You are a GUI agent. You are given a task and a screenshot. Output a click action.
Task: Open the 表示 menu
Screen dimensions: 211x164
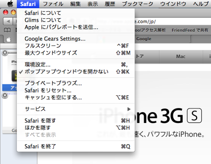[93, 4]
